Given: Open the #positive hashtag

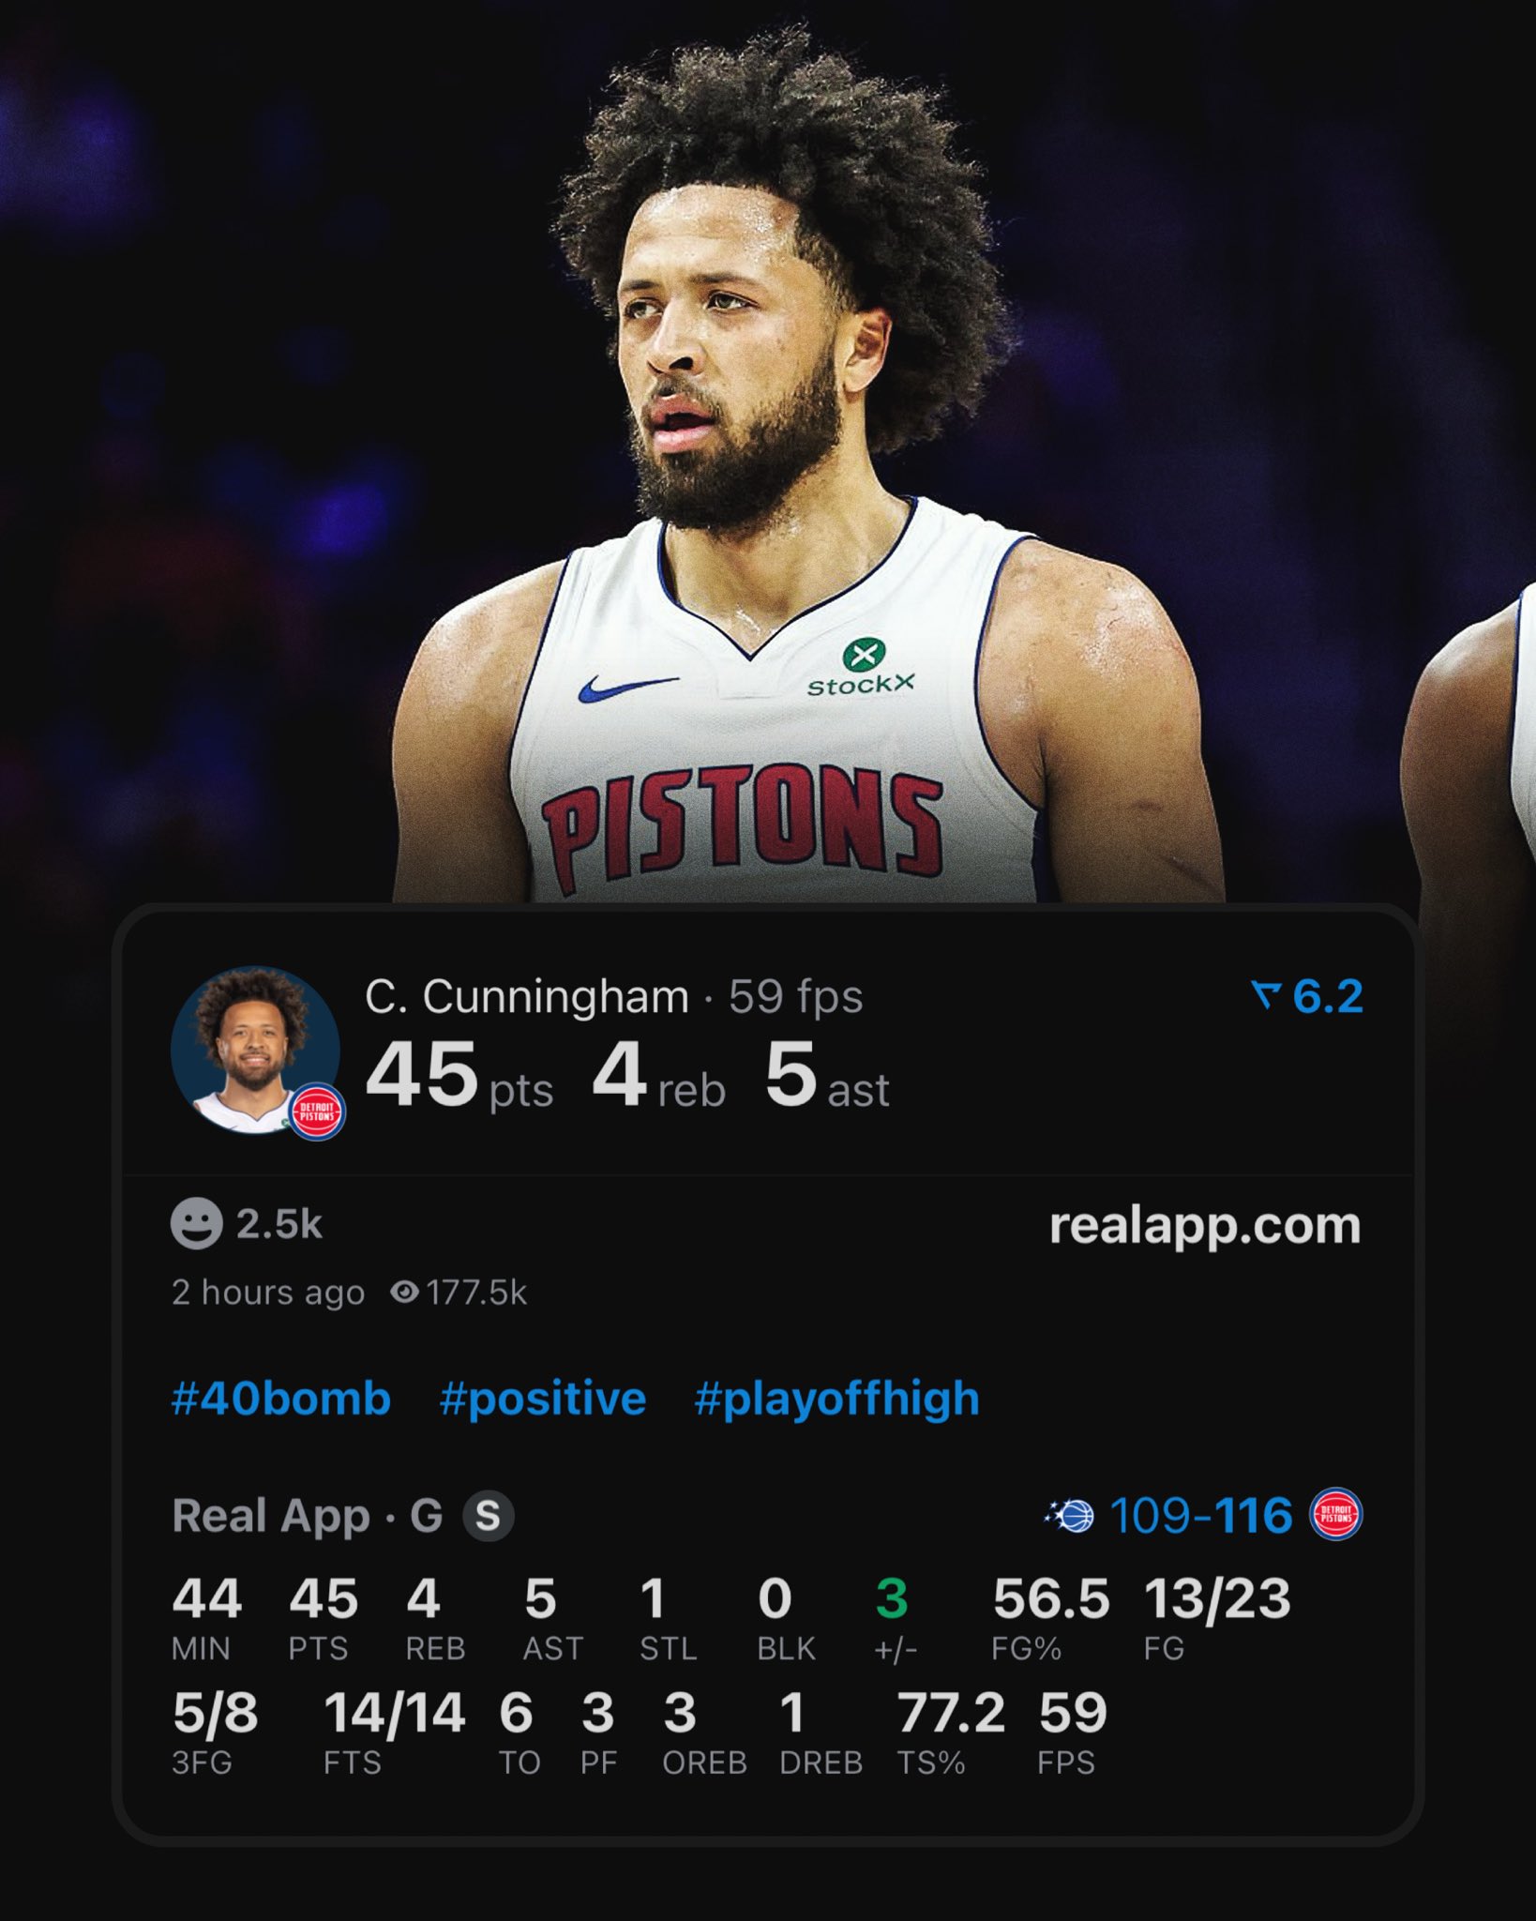Looking at the screenshot, I should pos(543,1399).
